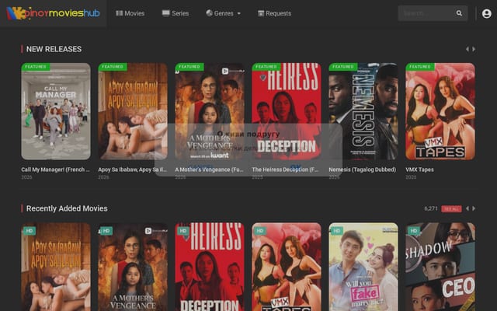
Task: Show next Recently Added Movies with right arrow
Action: coord(474,208)
